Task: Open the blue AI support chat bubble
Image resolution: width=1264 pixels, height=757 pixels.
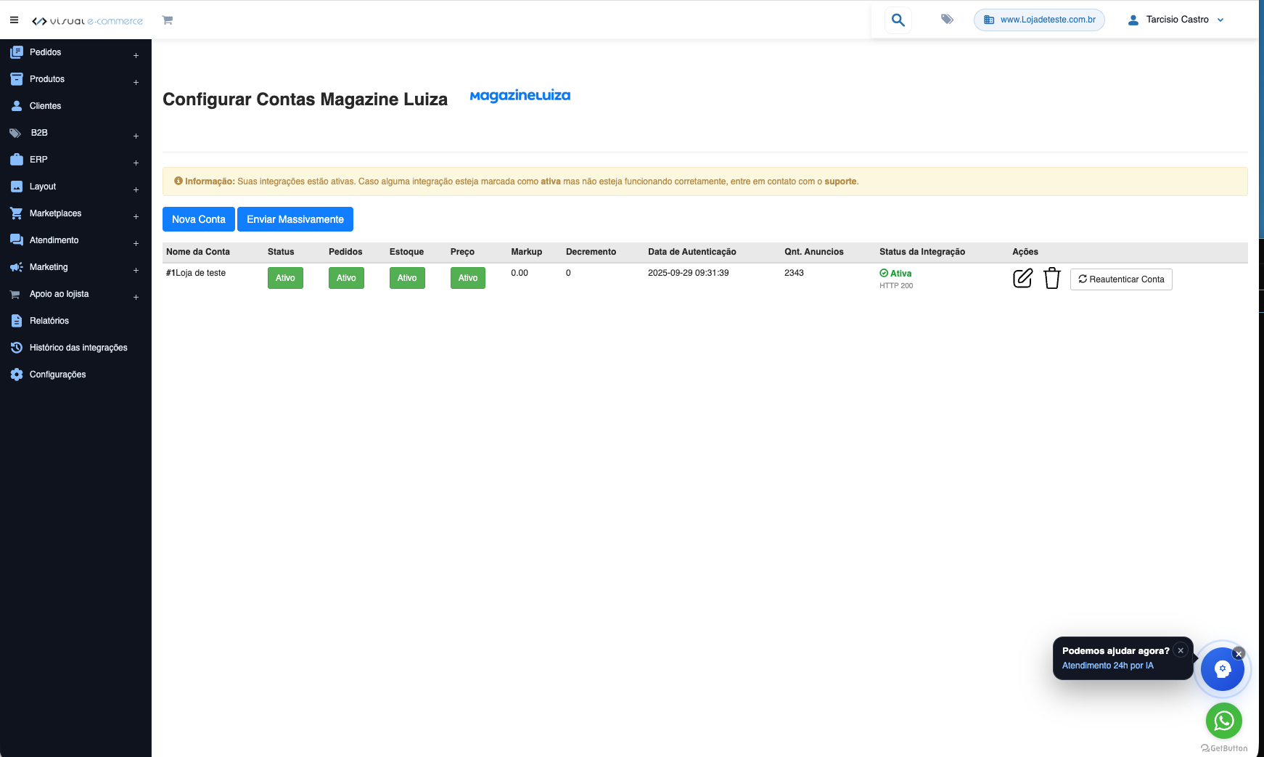Action: coord(1223,669)
